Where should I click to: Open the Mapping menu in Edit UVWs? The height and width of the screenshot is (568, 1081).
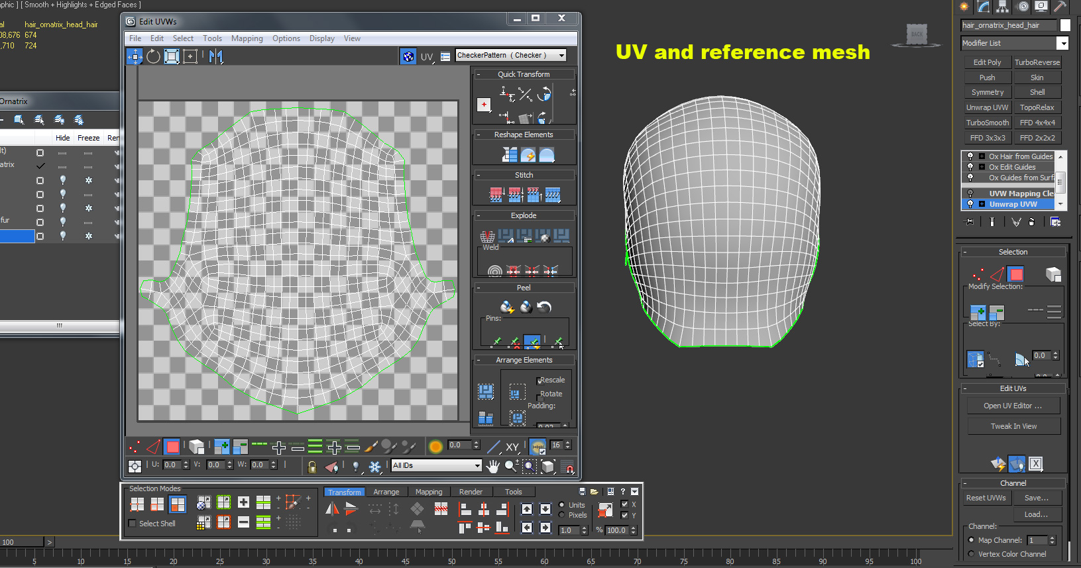[x=247, y=38]
